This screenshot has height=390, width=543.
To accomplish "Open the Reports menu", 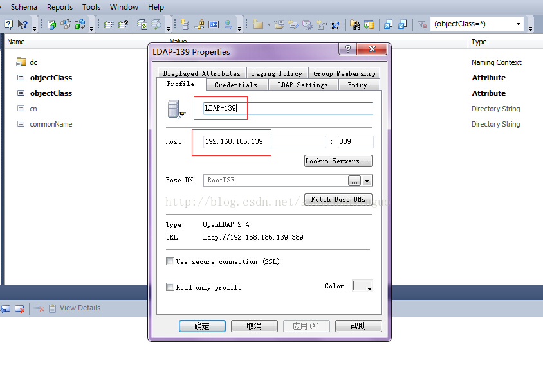I will coord(60,7).
